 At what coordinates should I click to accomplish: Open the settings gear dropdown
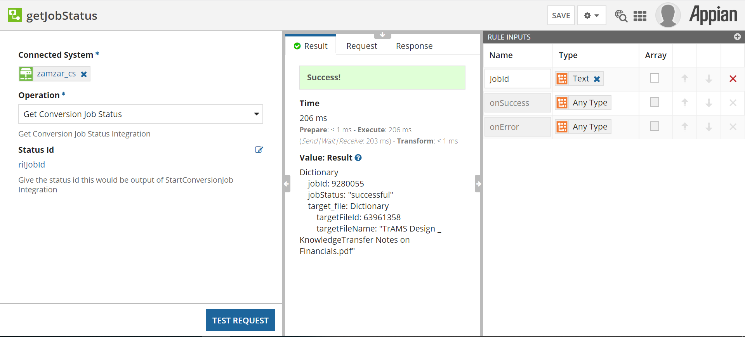[x=592, y=16]
